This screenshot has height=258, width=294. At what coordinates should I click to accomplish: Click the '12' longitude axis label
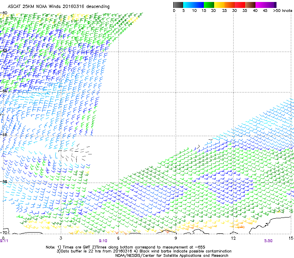[x=233, y=238]
